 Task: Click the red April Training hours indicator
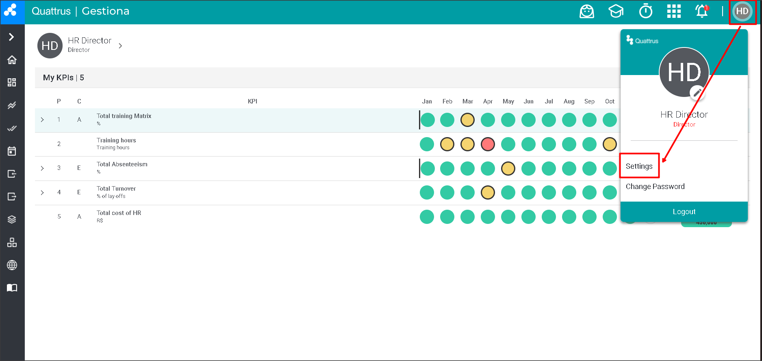coord(488,144)
